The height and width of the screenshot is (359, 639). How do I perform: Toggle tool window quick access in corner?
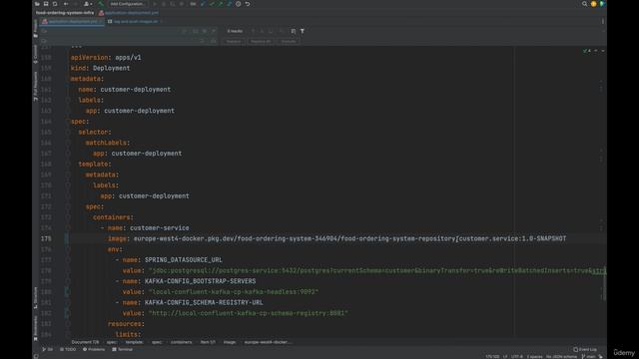36,357
